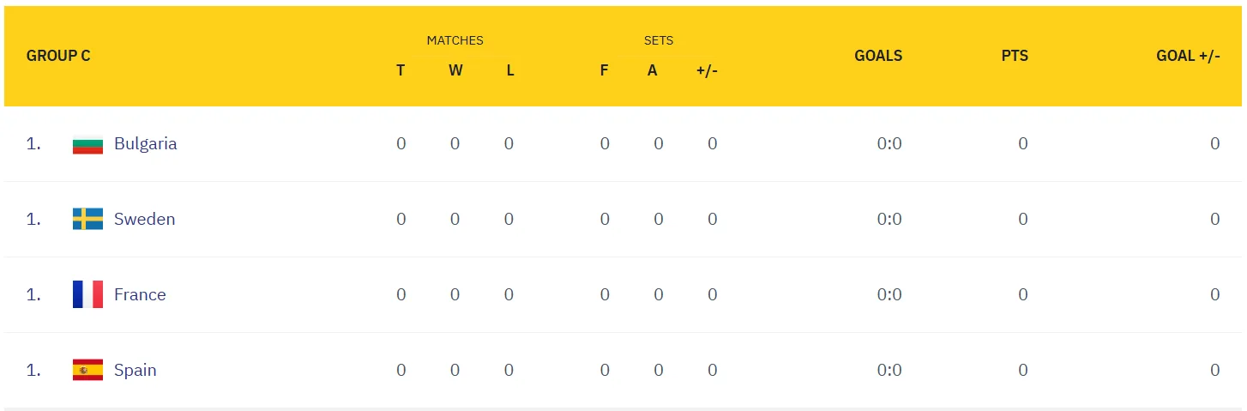Click the GROUP C header label
Screen dimensions: 1247x411
[58, 56]
